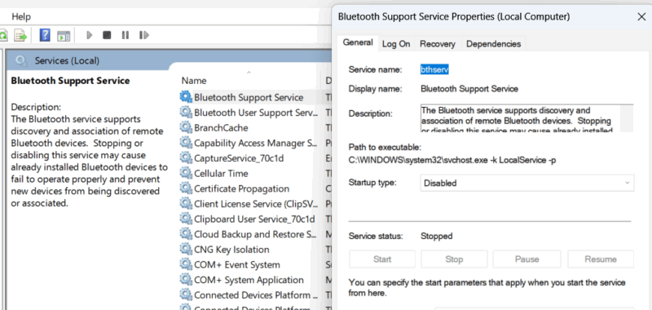Select Client License Service (ClipSVC) row
The image size is (652, 310).
click(x=255, y=204)
